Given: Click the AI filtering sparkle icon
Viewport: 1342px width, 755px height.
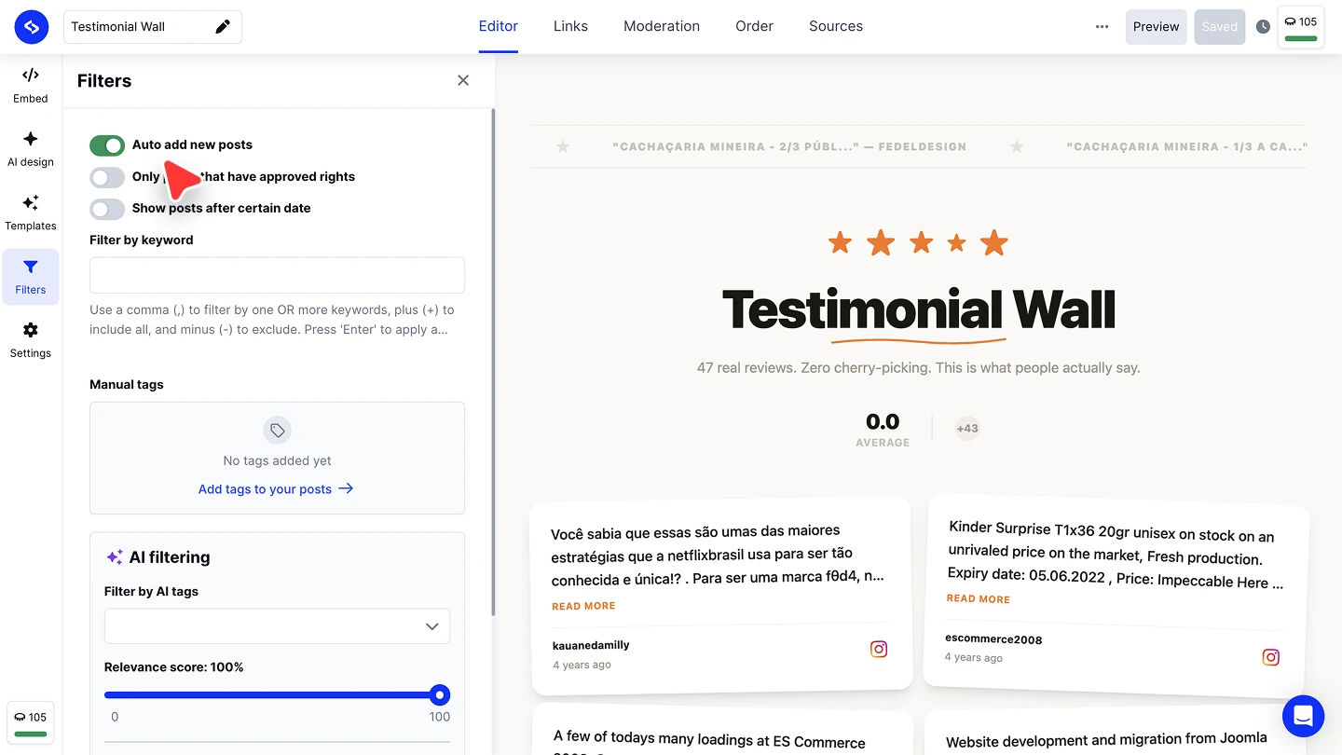Looking at the screenshot, I should 115,557.
